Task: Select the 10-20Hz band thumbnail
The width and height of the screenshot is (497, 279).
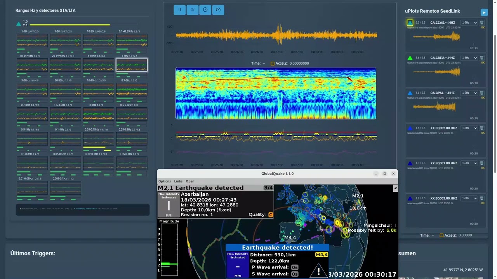Action: [99, 41]
